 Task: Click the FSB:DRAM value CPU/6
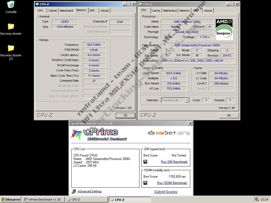[94, 50]
